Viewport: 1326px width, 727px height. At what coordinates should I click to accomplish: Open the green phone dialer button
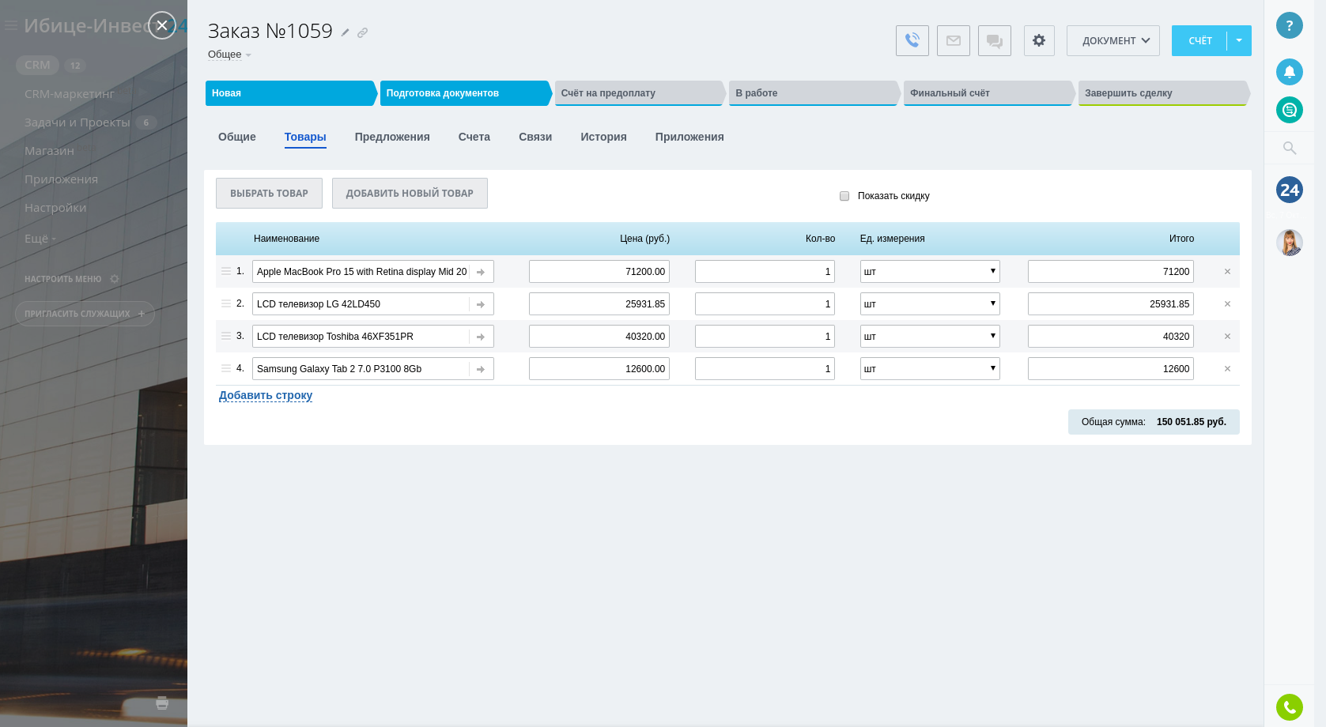1289,706
